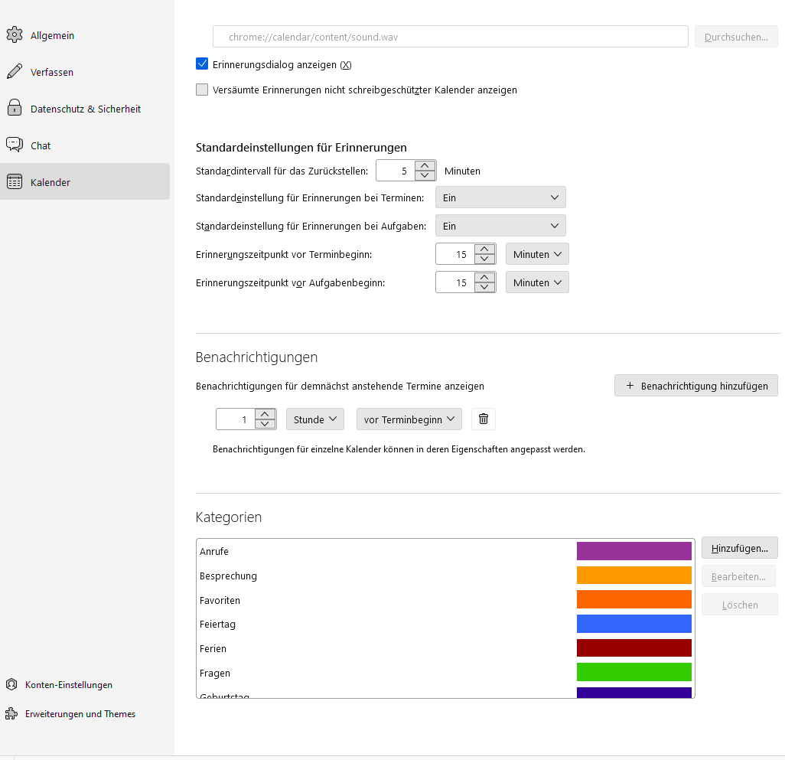785x760 pixels.
Task: Click the sound file path field
Action: click(451, 37)
